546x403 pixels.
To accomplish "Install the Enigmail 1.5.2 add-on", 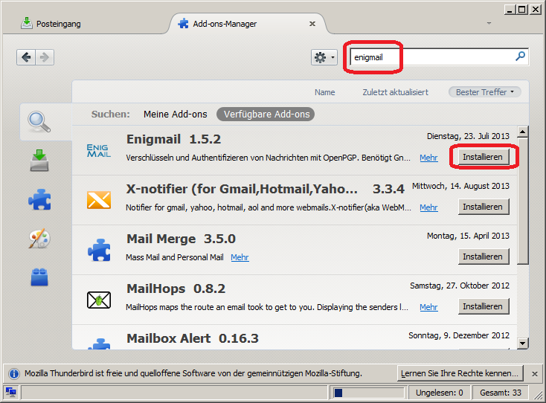I will click(x=484, y=157).
